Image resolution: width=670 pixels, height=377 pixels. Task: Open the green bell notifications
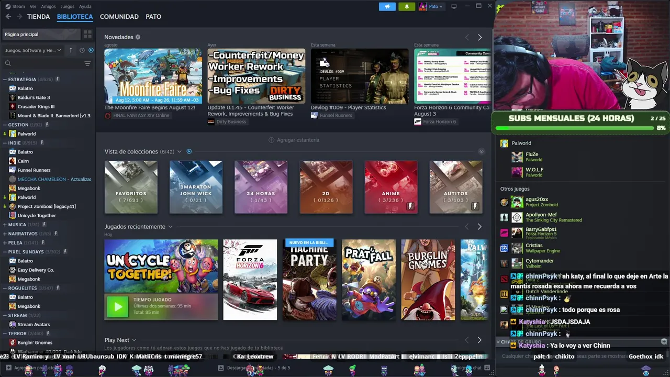click(407, 6)
